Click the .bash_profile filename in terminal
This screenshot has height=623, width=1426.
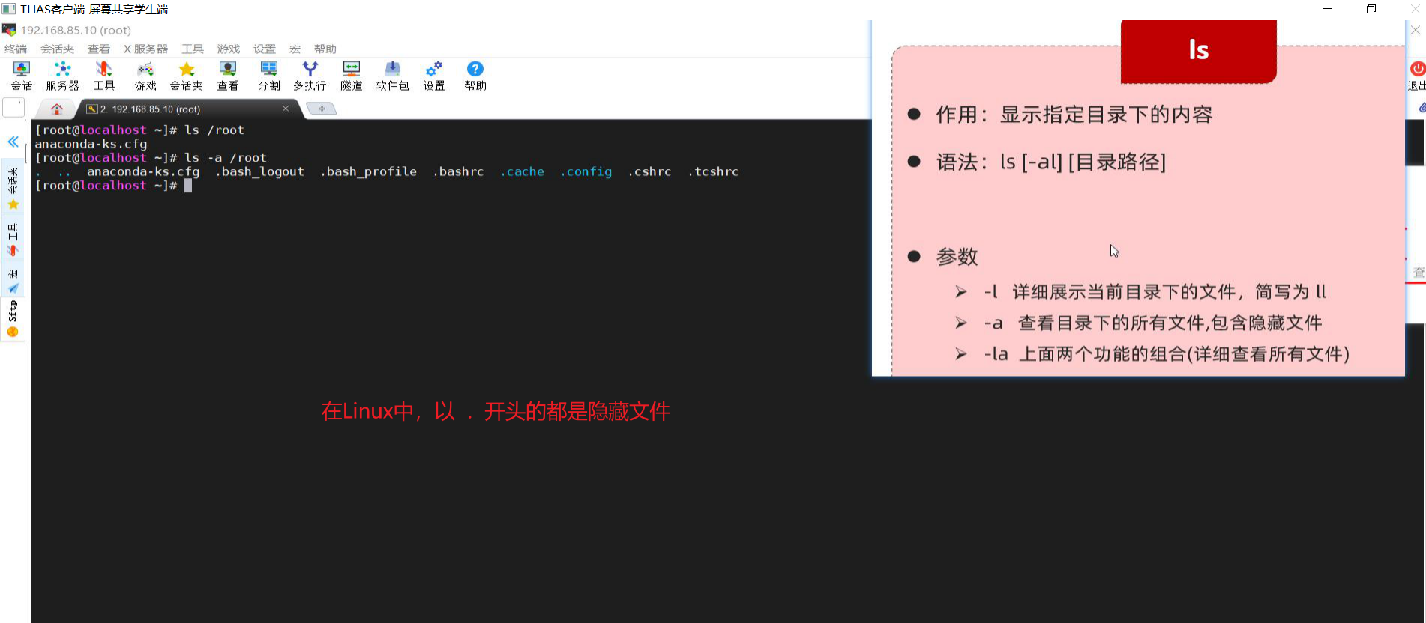[369, 171]
